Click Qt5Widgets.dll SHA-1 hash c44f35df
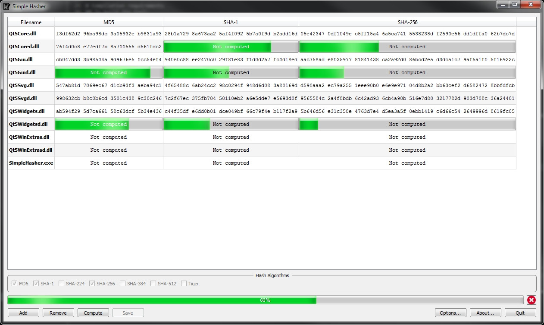544x325 pixels. click(231, 111)
